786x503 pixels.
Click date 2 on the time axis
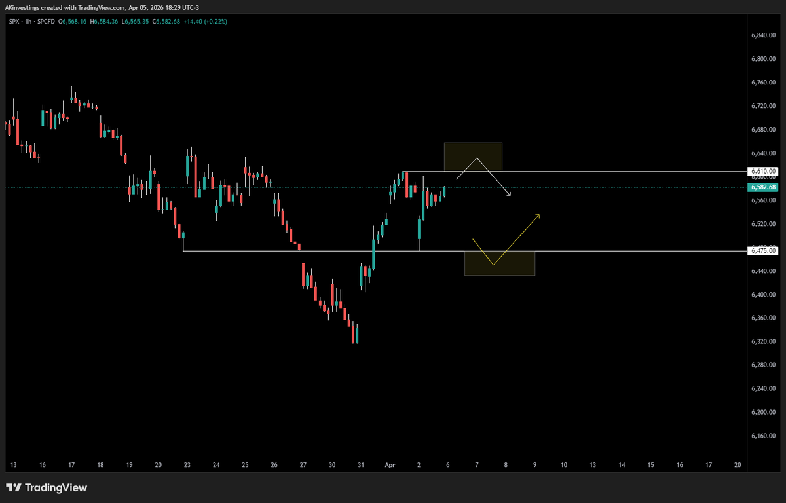click(419, 465)
